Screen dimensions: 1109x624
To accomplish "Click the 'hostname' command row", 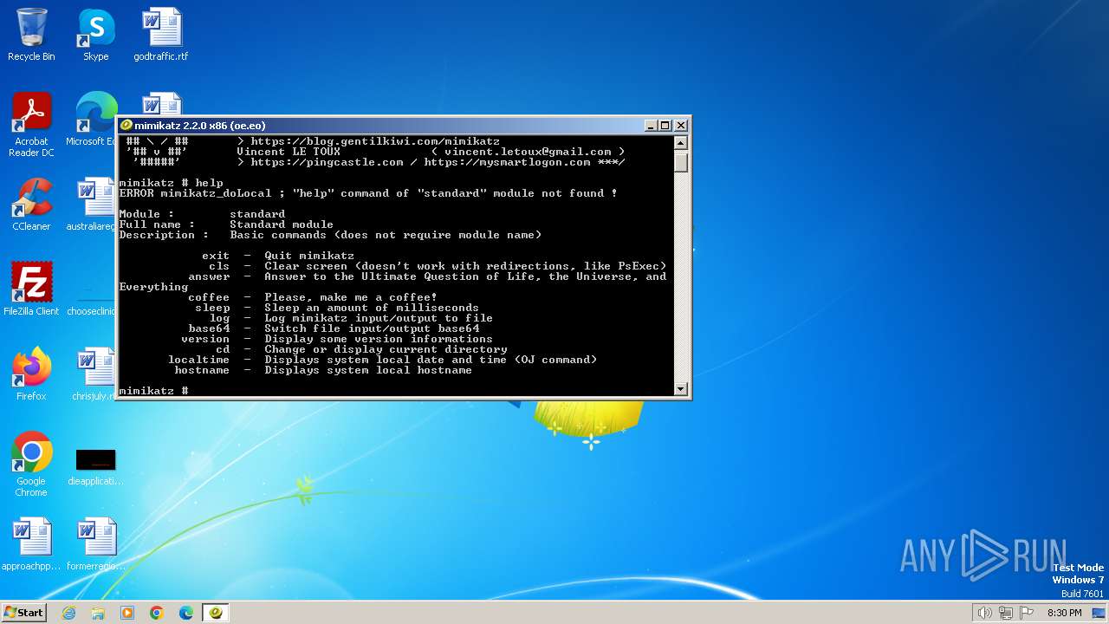I will pos(323,370).
